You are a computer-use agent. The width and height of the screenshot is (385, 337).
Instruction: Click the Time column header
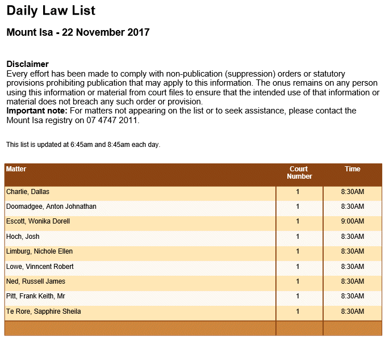[352, 169]
